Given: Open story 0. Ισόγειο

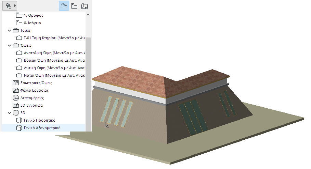Looking at the screenshot, I should (32, 23).
